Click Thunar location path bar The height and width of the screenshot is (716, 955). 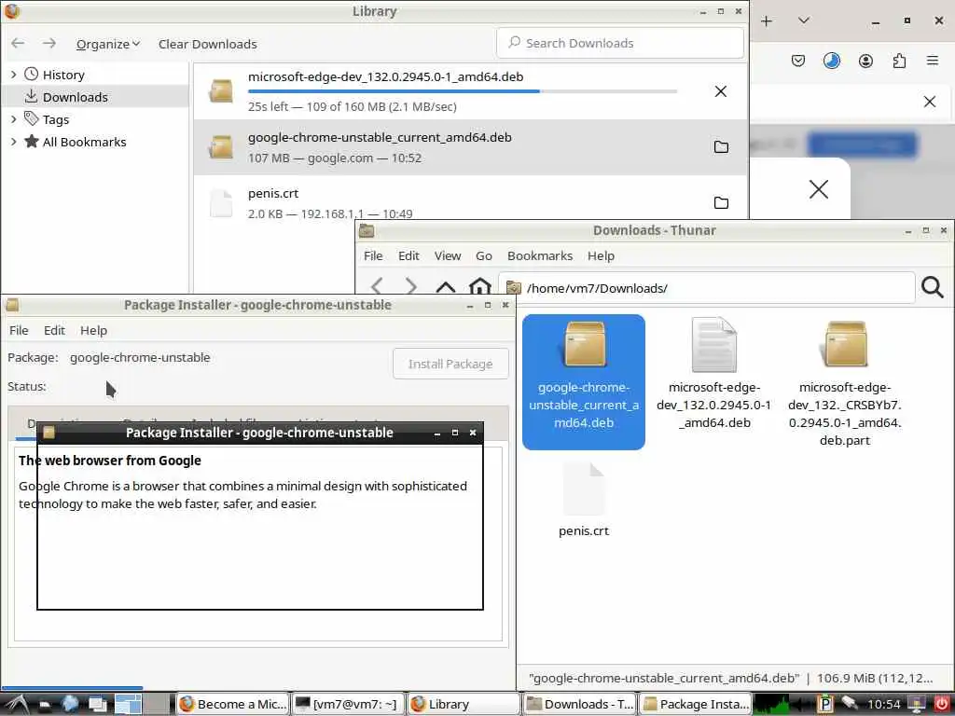(707, 288)
